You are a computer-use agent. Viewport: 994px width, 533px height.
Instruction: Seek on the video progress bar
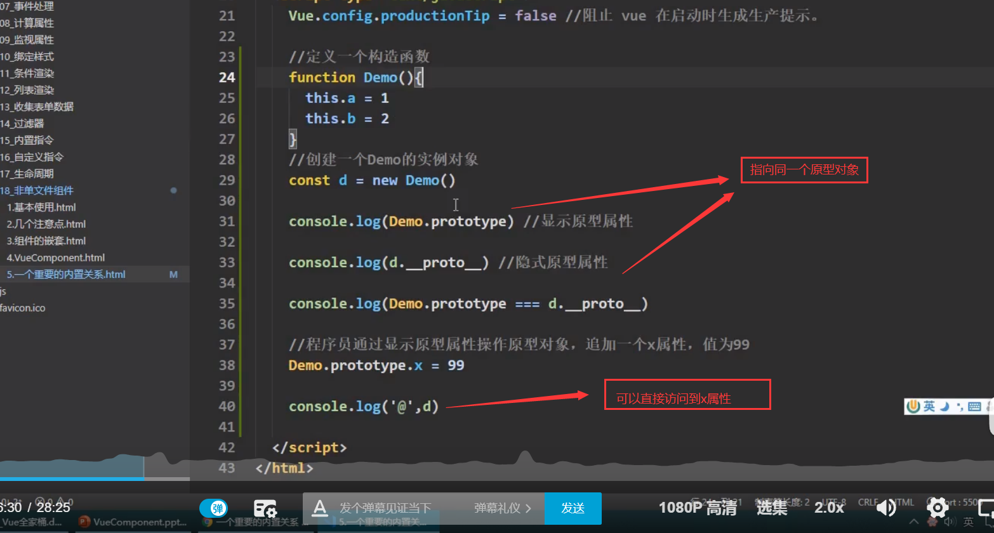point(95,478)
